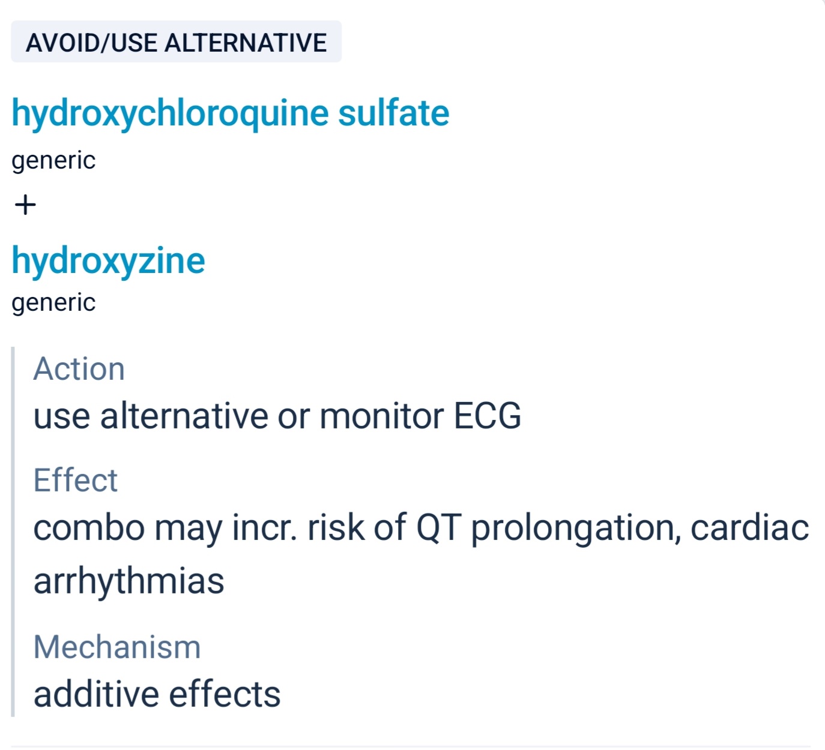Click the horizontal divider line at bottom
Viewport: 825px width, 750px height.
pos(412,746)
